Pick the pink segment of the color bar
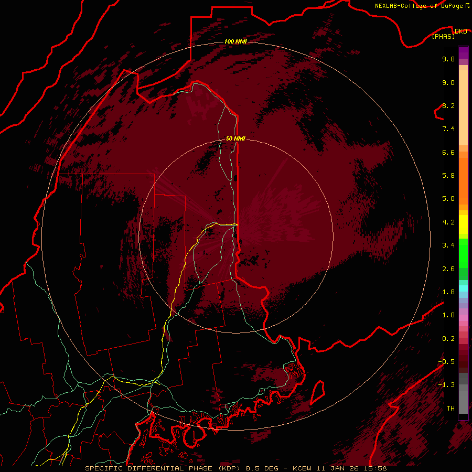The image size is (472, 472). [463, 317]
